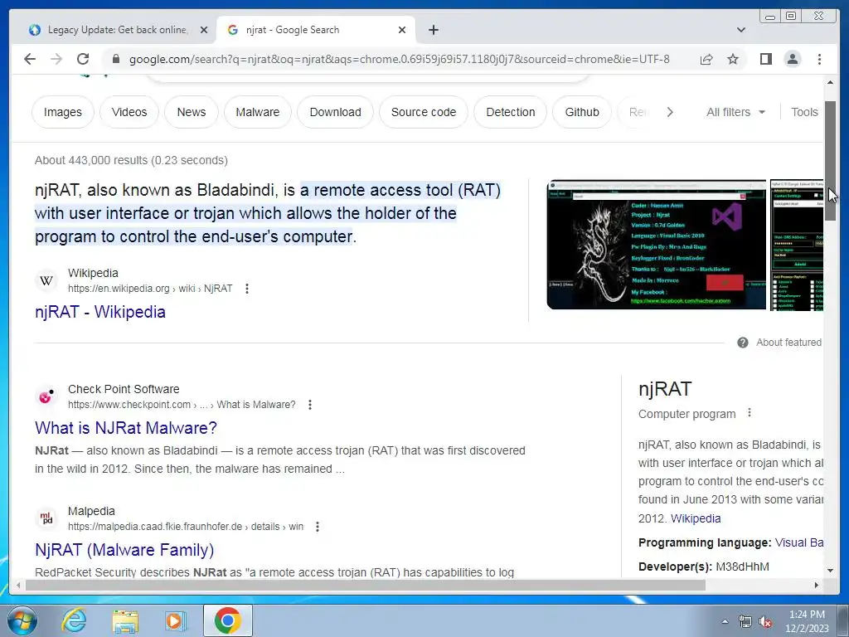
Task: Switch to the Legacy Update tab
Action: [x=116, y=30]
